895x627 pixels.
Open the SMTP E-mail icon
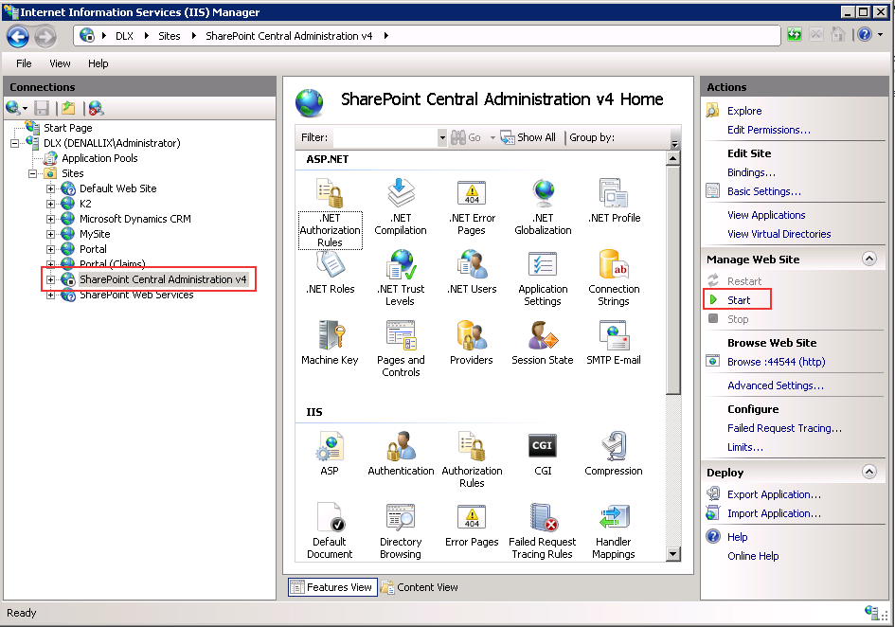point(614,336)
